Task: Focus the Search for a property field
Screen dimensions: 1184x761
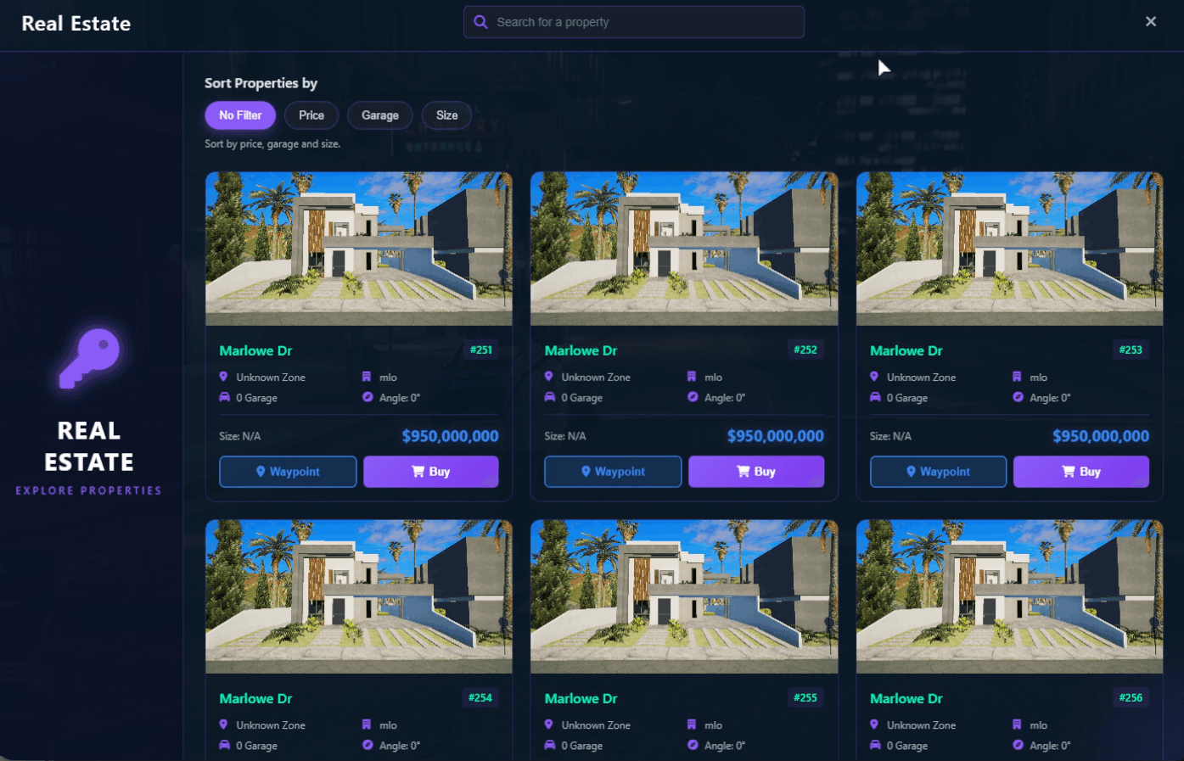Action: coord(634,22)
